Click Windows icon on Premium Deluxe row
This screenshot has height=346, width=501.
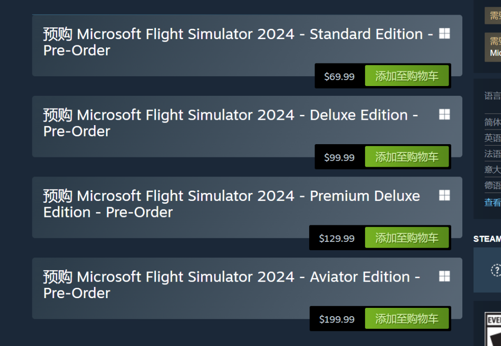click(x=444, y=195)
